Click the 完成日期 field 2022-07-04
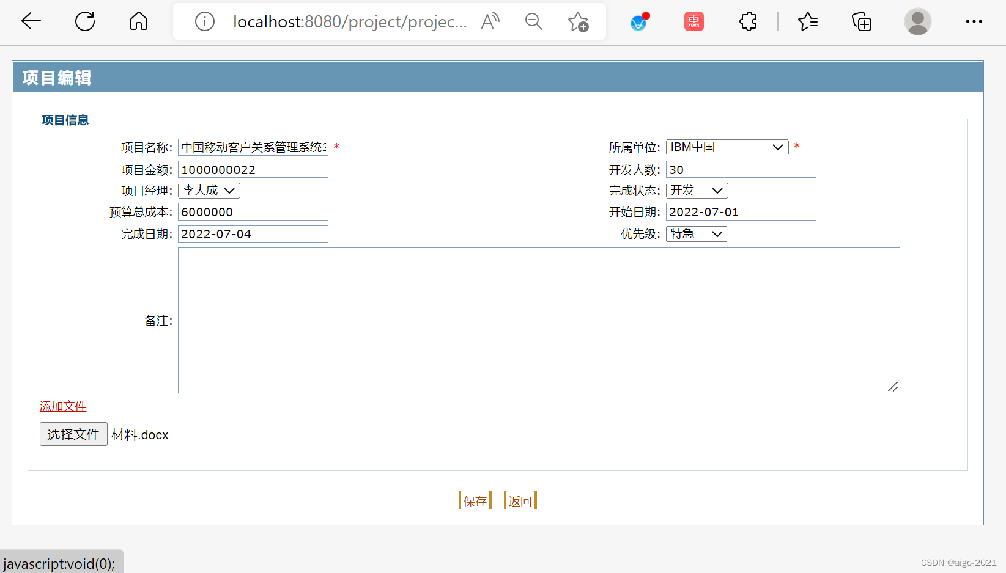This screenshot has width=1006, height=573. (253, 234)
